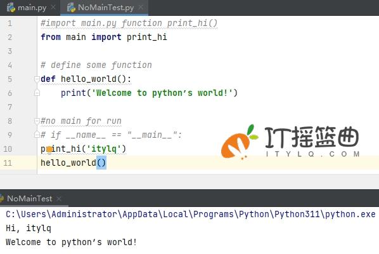Click the fold end marker on line 6
This screenshot has height=254, width=379.
tap(37, 93)
